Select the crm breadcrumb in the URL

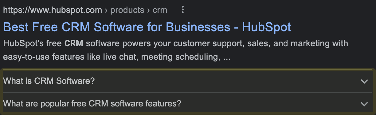coord(160,10)
